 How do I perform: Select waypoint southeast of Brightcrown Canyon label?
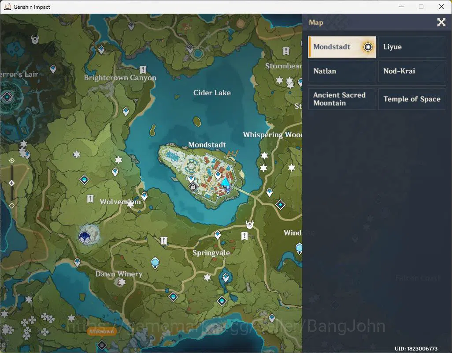point(126,111)
